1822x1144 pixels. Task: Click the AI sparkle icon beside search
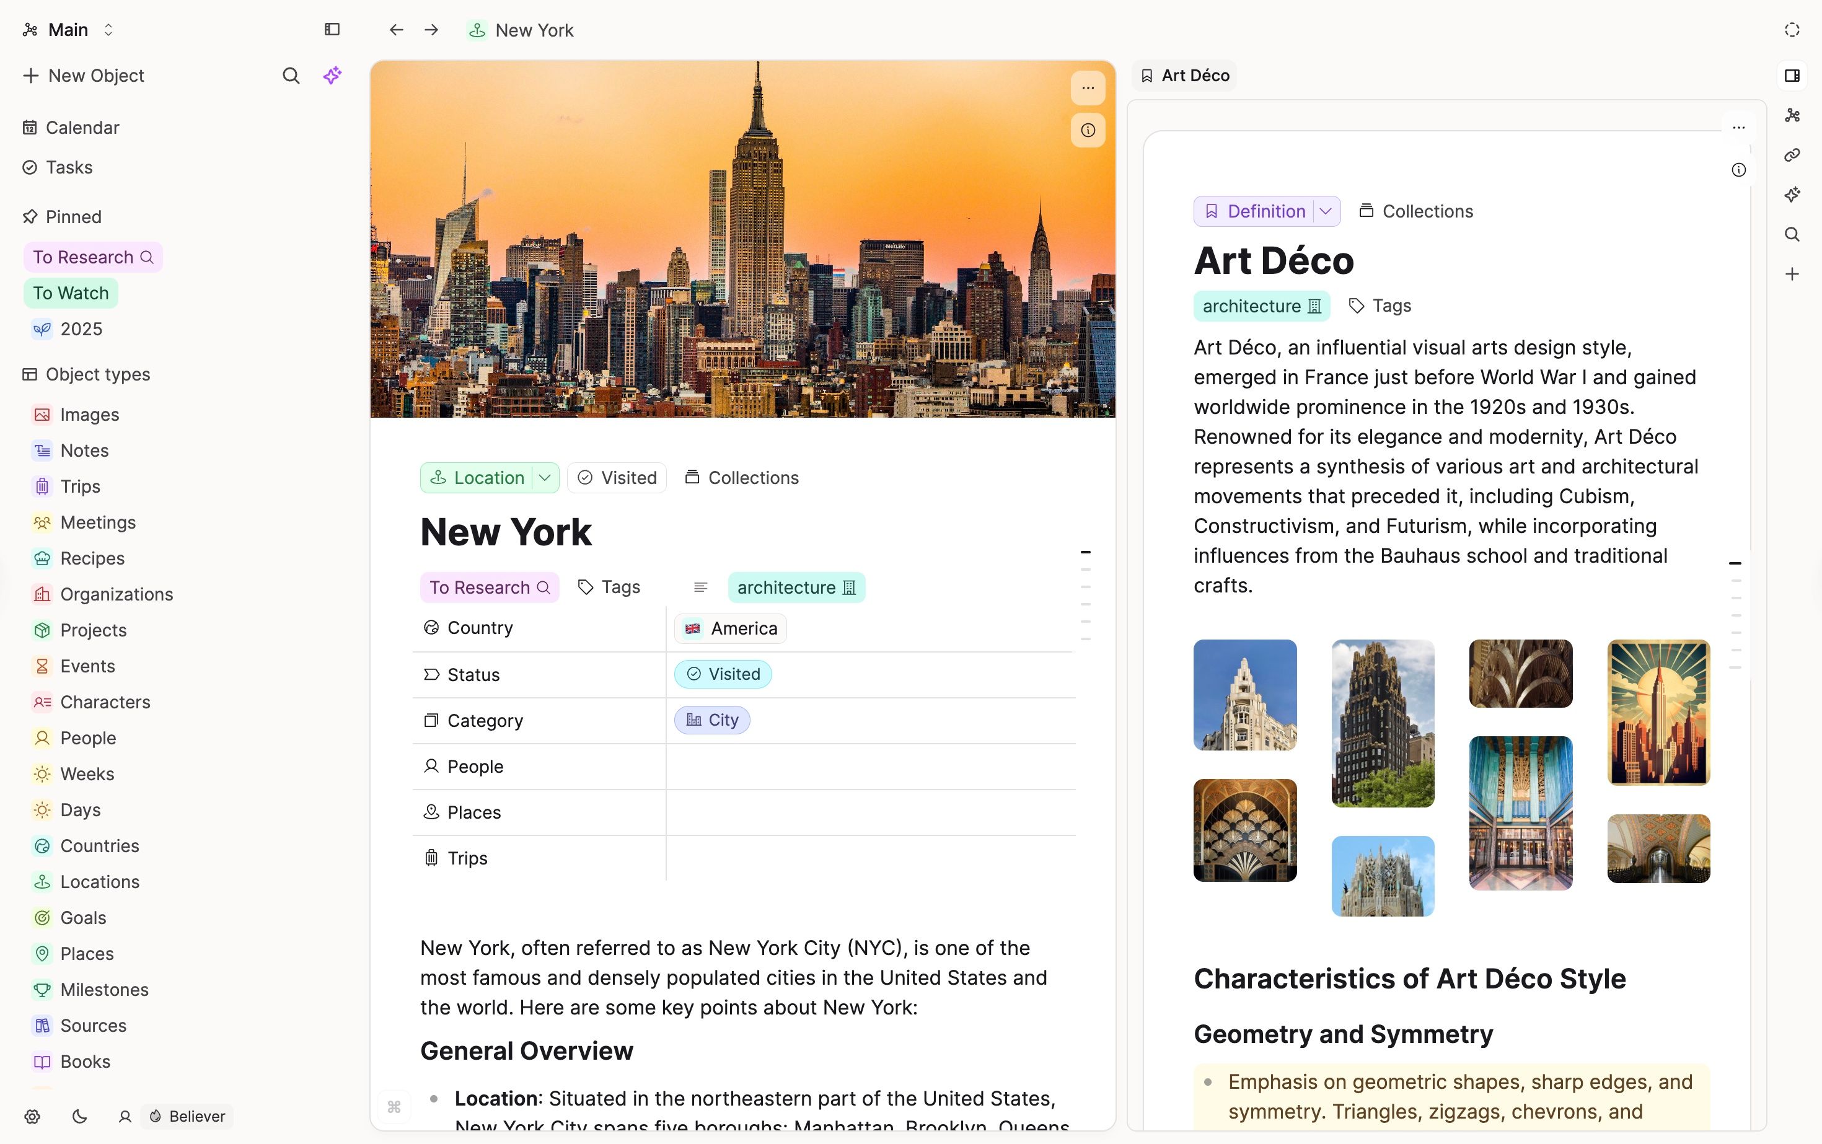point(332,76)
